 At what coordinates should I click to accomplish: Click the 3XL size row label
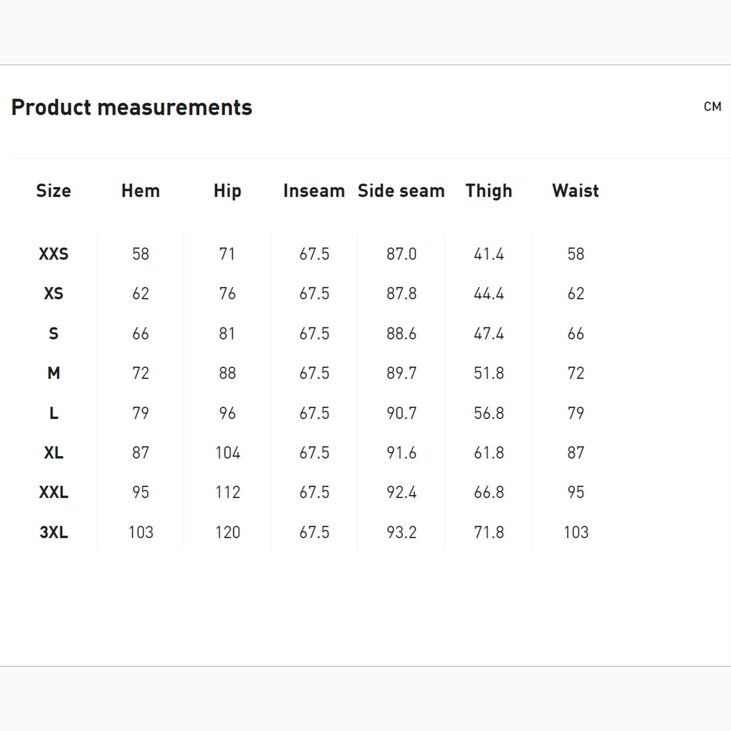point(53,533)
